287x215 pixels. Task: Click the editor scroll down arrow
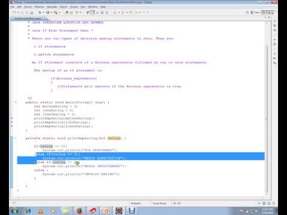click(267, 194)
